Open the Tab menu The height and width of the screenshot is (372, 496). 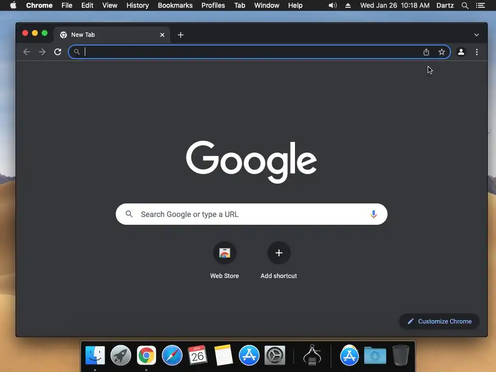tap(240, 5)
